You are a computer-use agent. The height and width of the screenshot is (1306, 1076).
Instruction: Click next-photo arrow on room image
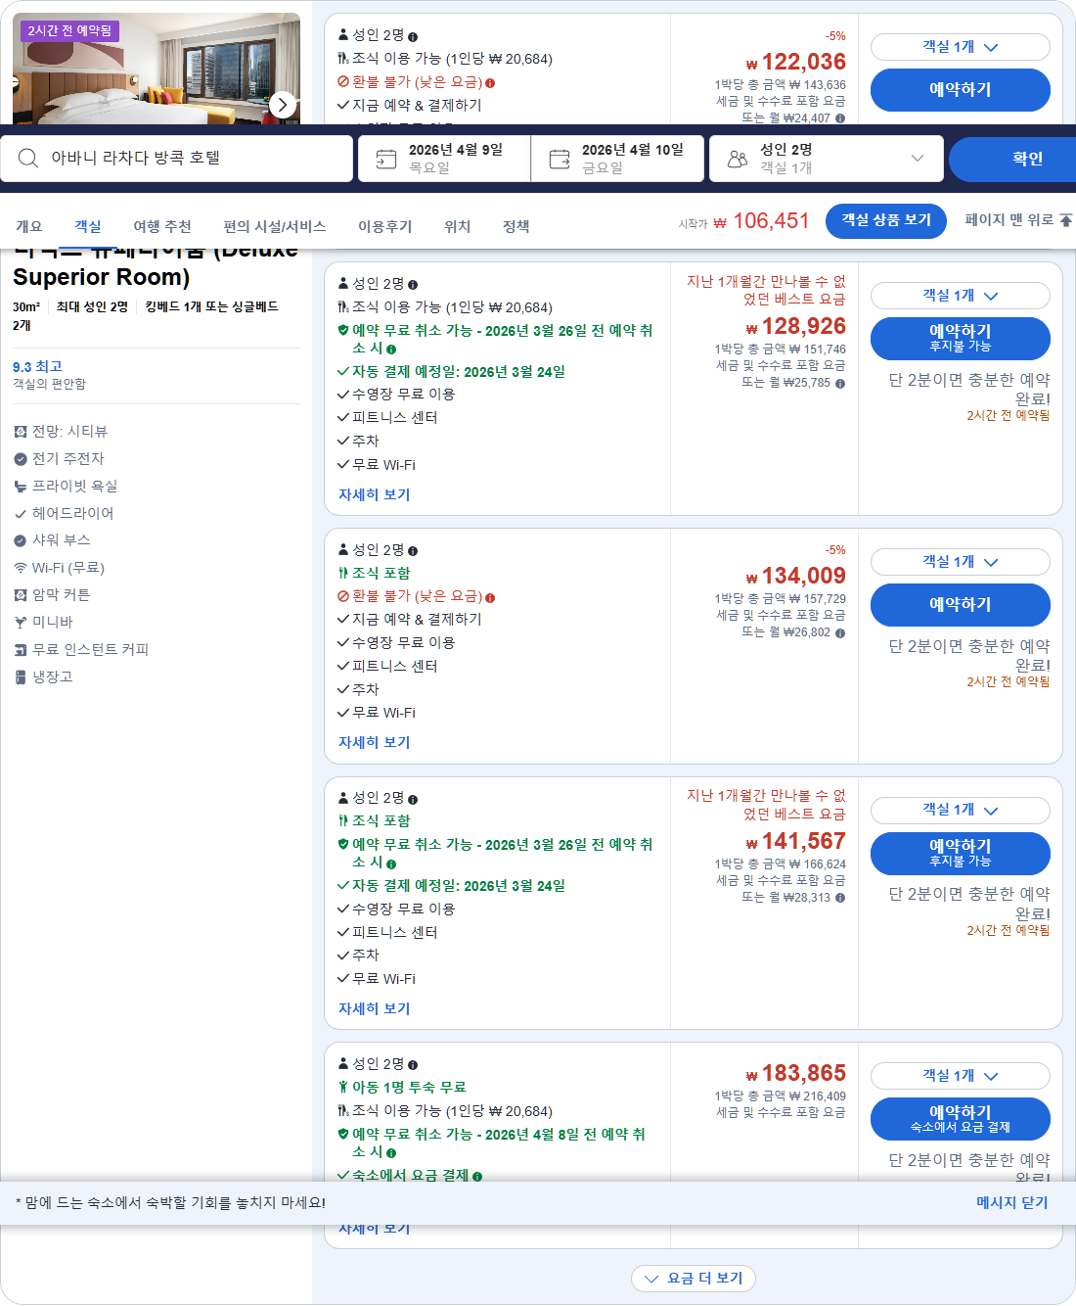282,105
